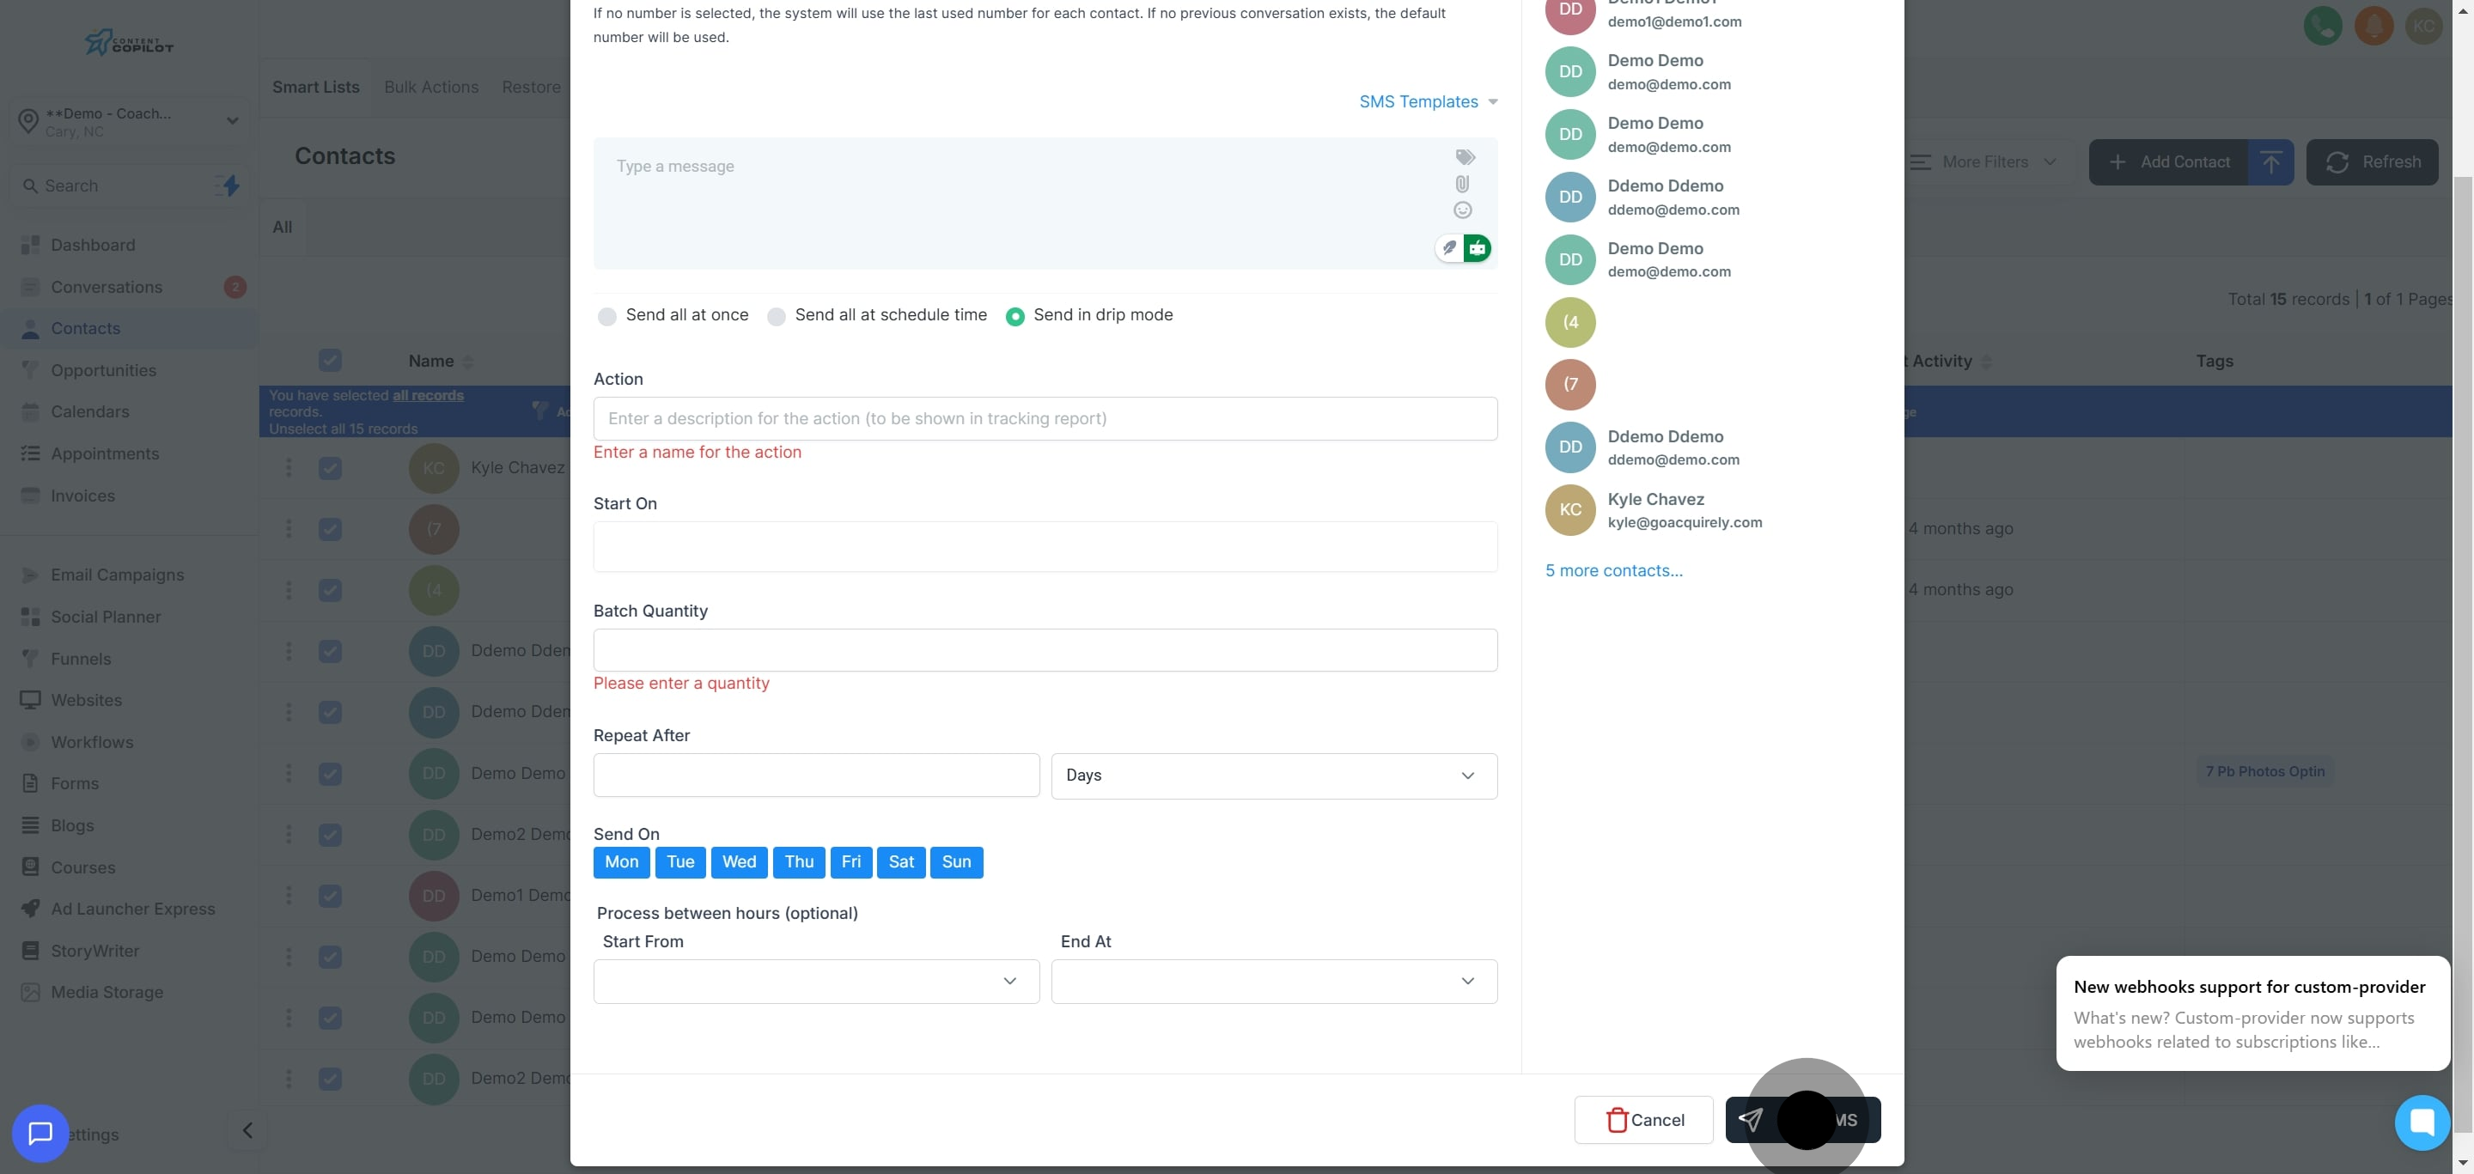Image resolution: width=2474 pixels, height=1174 pixels.
Task: Open the 5 more contacts link
Action: coord(1613,570)
